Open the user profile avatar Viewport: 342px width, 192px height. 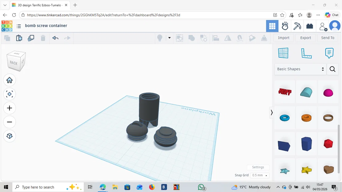point(335,26)
